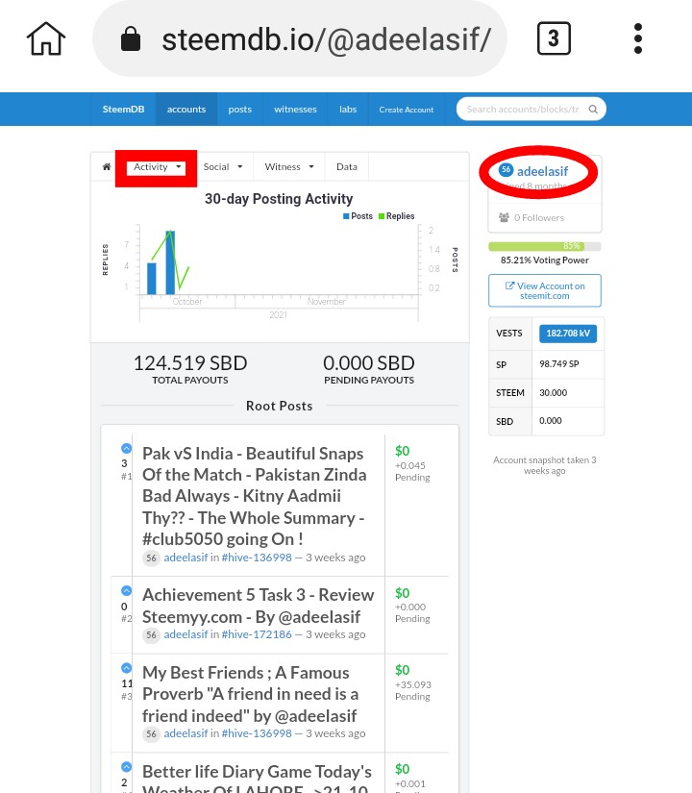Open the Pak vS India post title
The height and width of the screenshot is (793, 692).
pos(254,496)
